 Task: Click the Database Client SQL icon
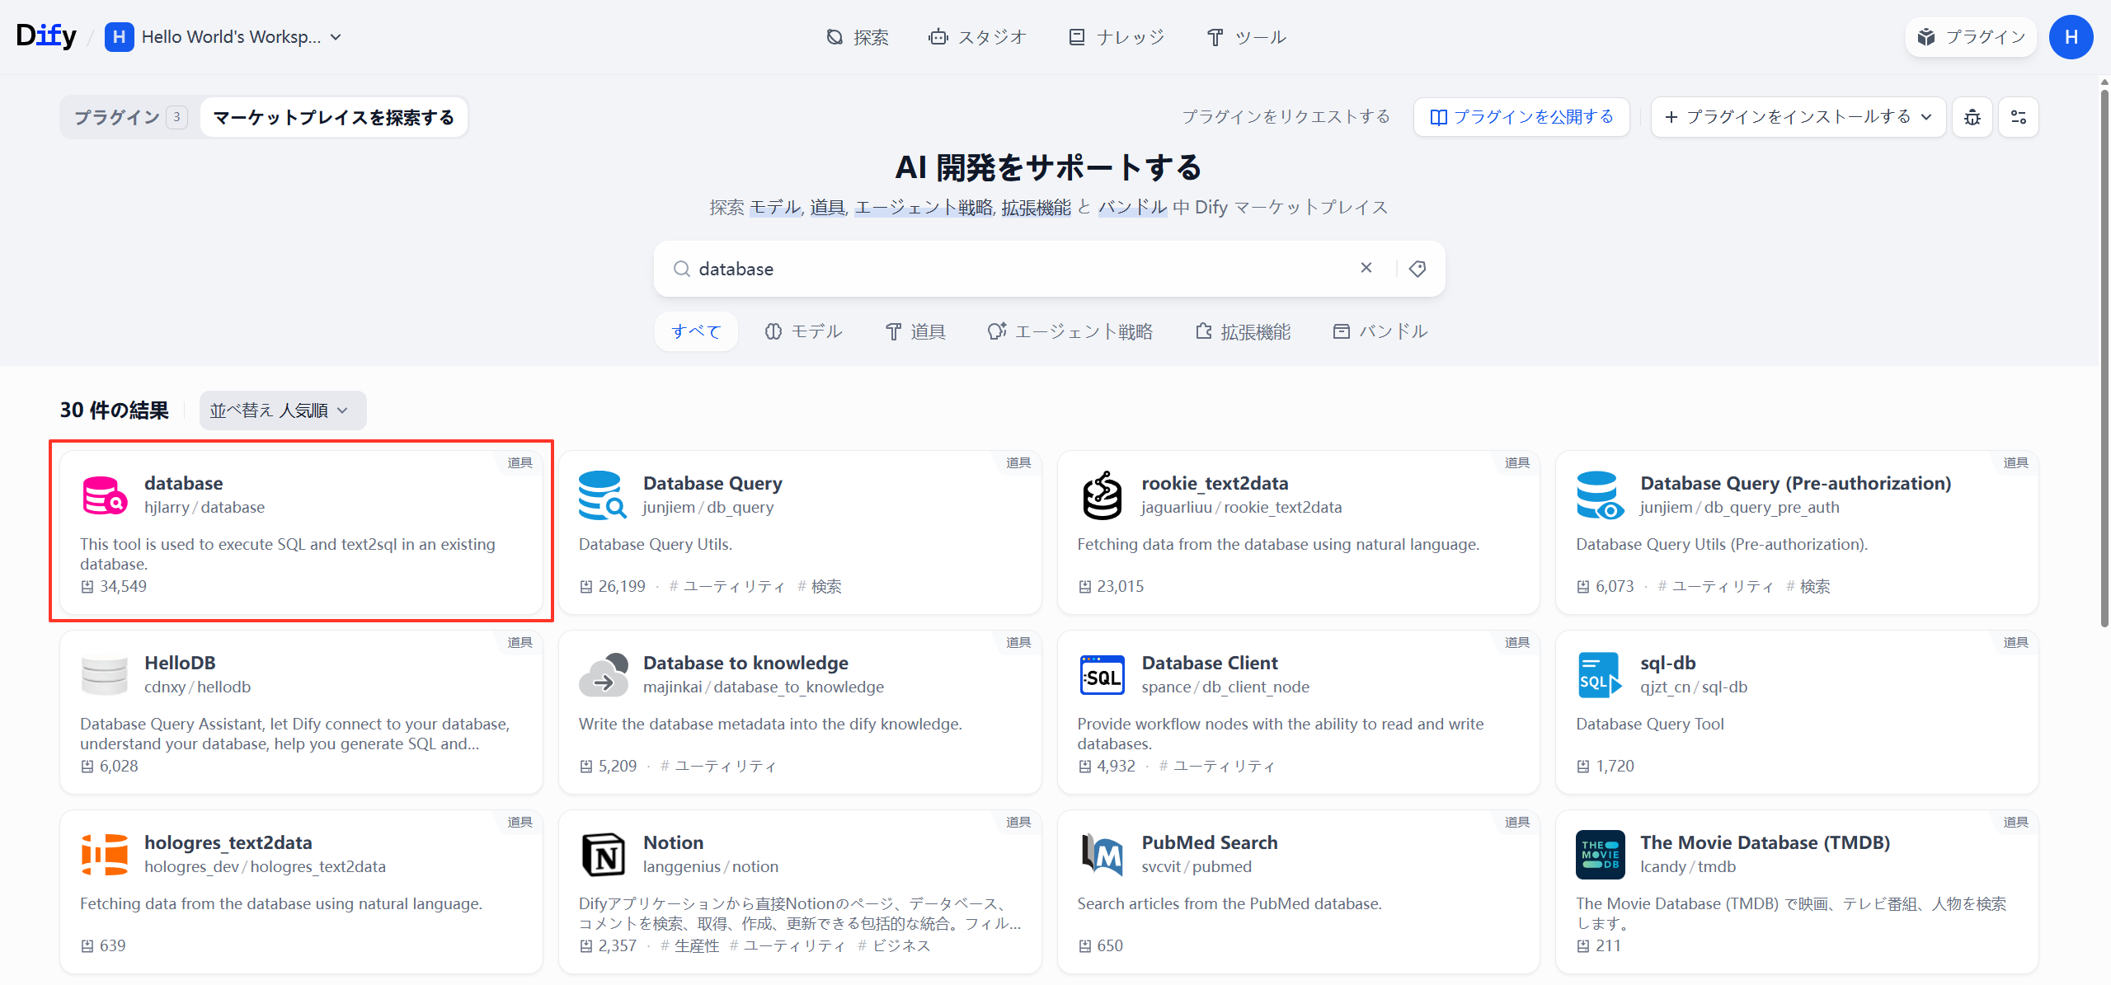(1103, 674)
